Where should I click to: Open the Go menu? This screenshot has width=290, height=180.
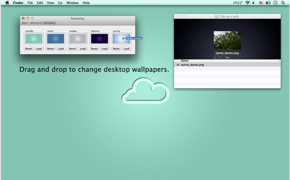60,3
